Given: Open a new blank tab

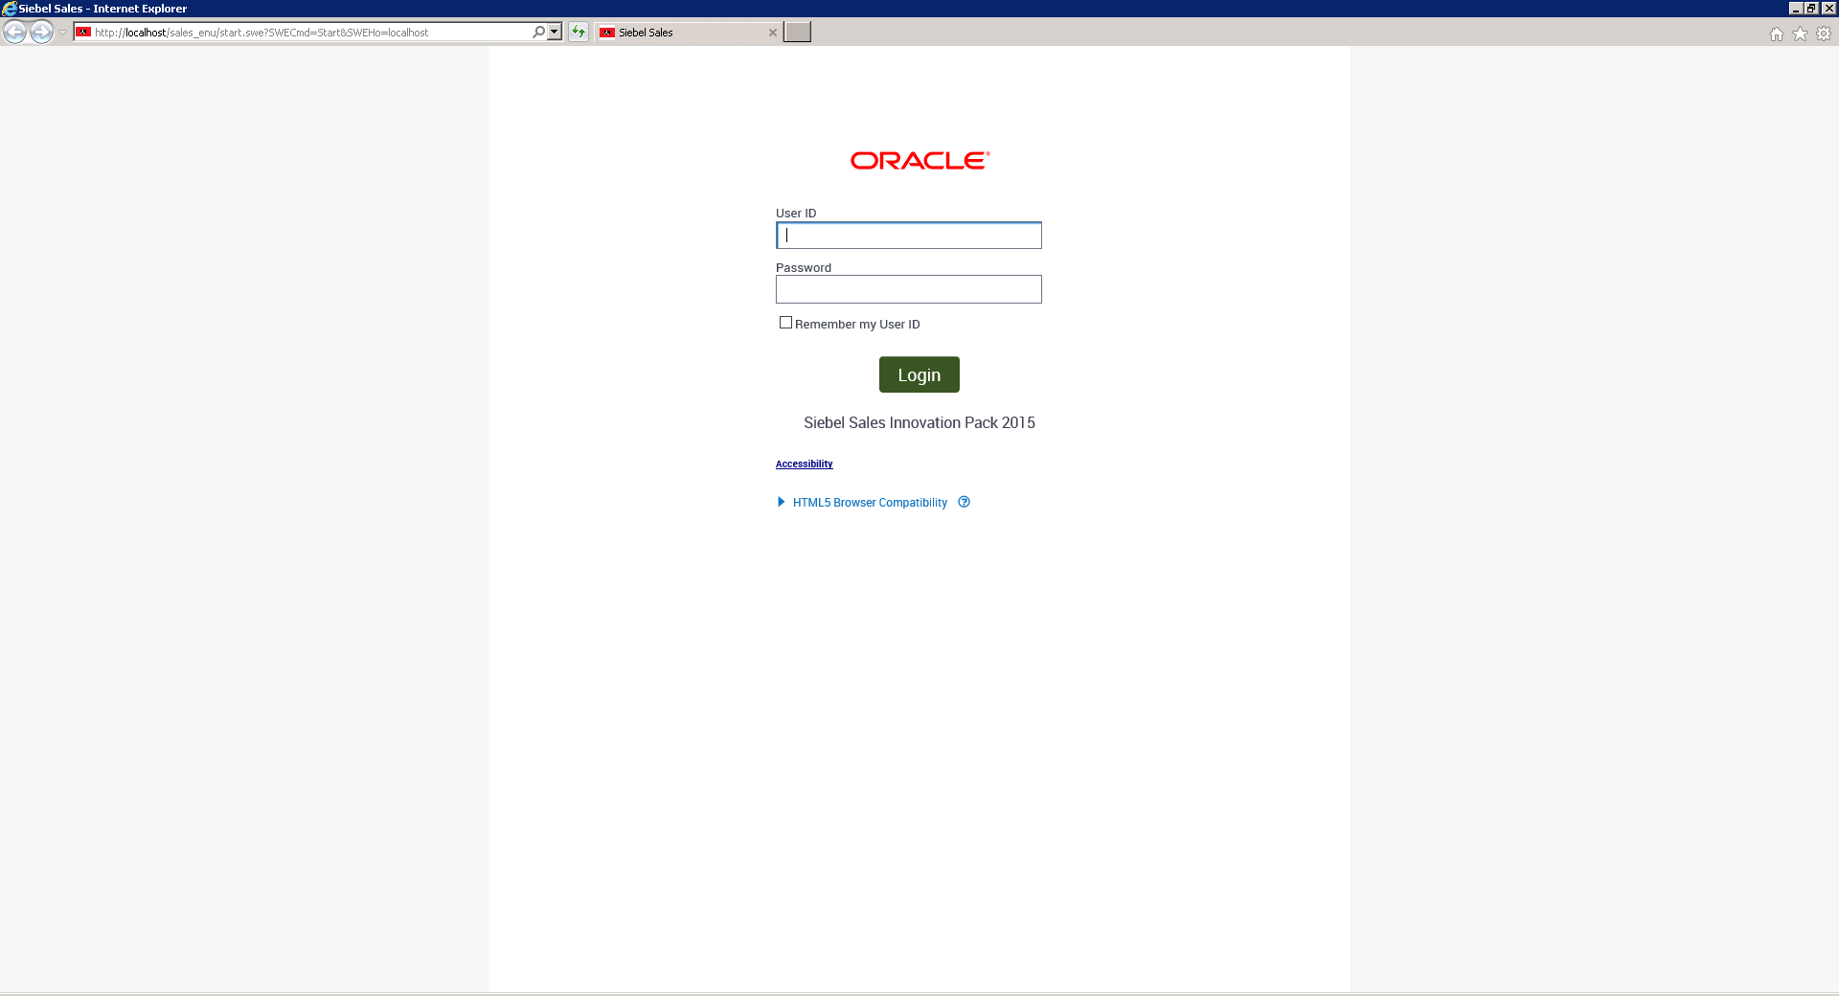Looking at the screenshot, I should click(797, 32).
